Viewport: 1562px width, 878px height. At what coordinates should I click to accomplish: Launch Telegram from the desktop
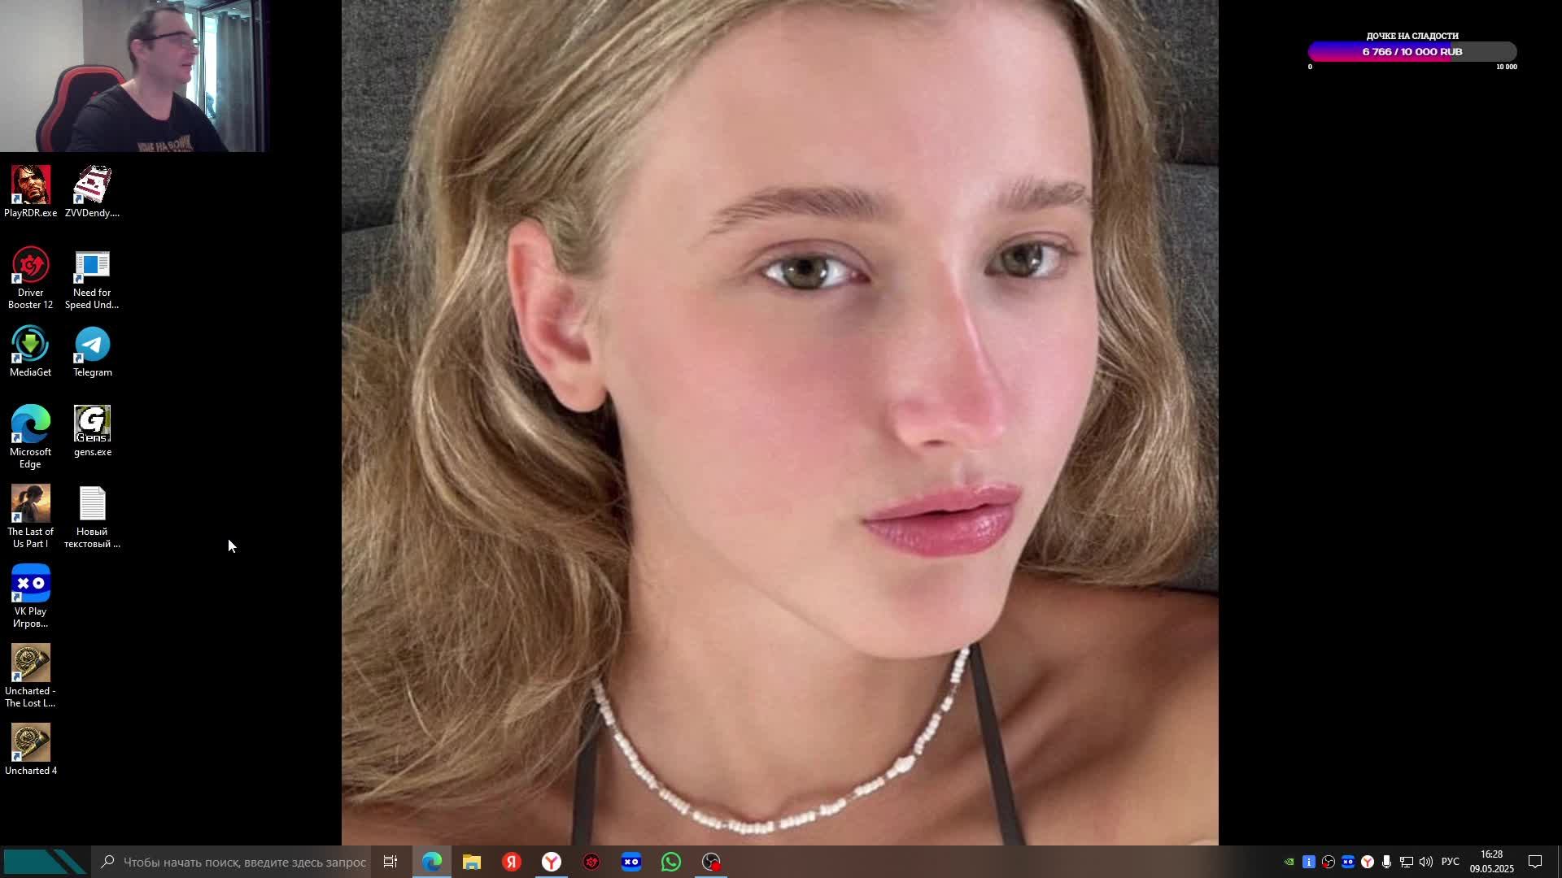[92, 351]
